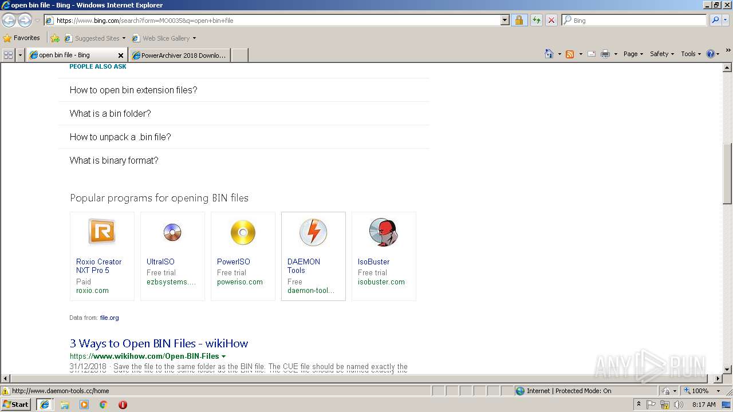The width and height of the screenshot is (733, 412).
Task: Open the IsoBuster link
Action: coord(373,262)
